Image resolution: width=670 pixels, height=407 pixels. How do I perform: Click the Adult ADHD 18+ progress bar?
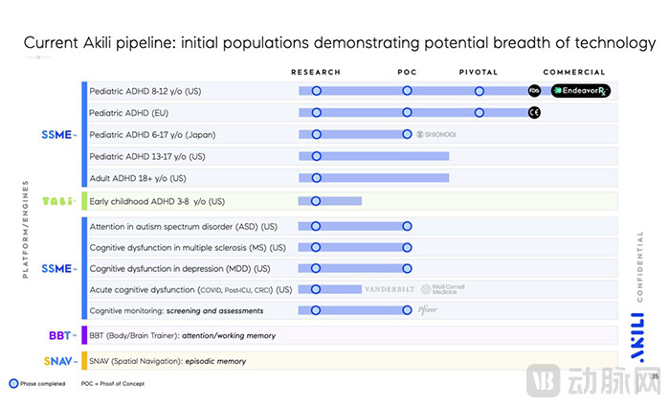pyautogui.click(x=373, y=178)
